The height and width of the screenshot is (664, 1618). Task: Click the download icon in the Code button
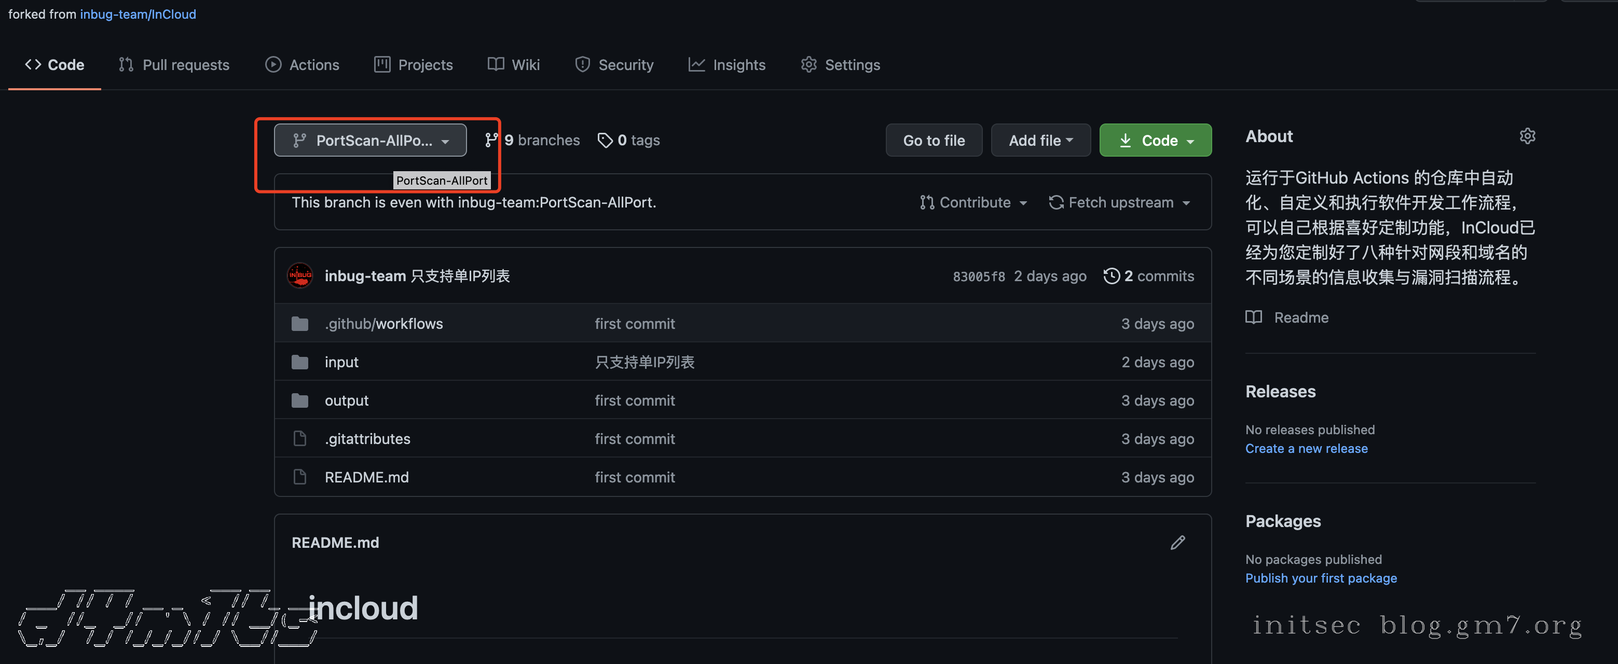1126,140
